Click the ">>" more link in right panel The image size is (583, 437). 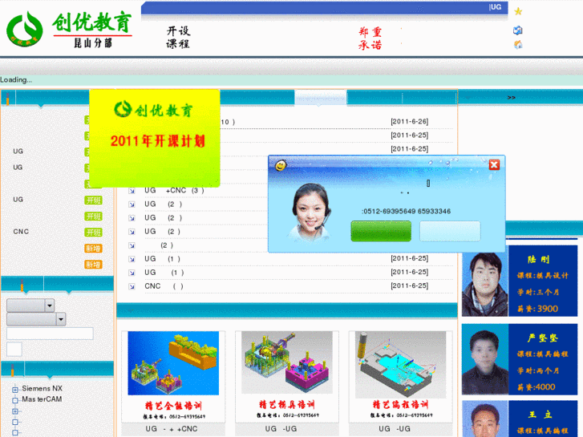(512, 98)
